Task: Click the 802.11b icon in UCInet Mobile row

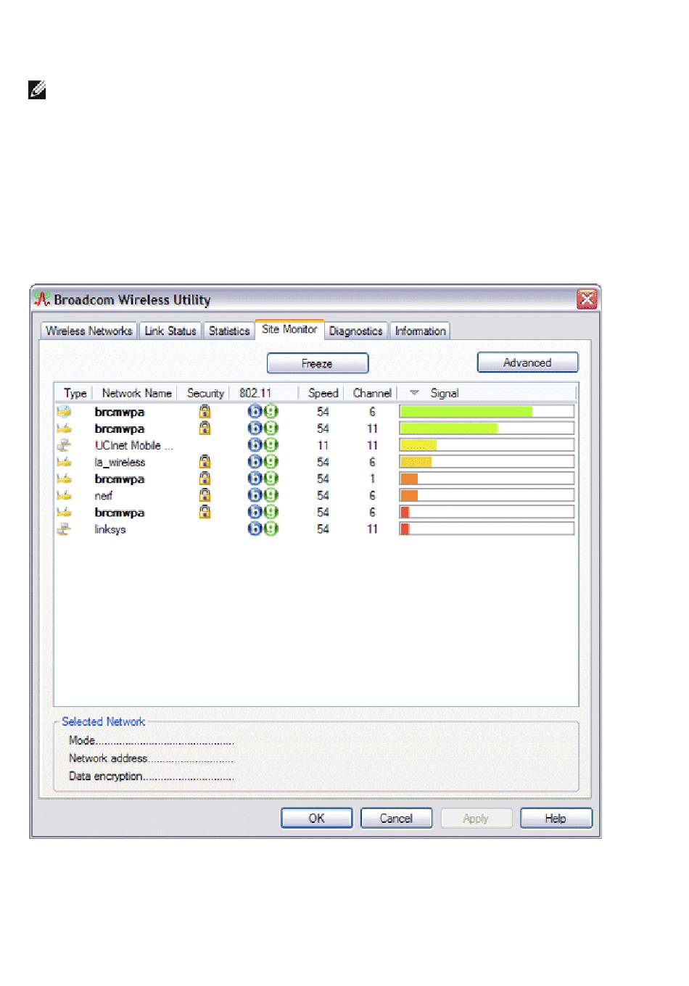Action: coord(255,444)
